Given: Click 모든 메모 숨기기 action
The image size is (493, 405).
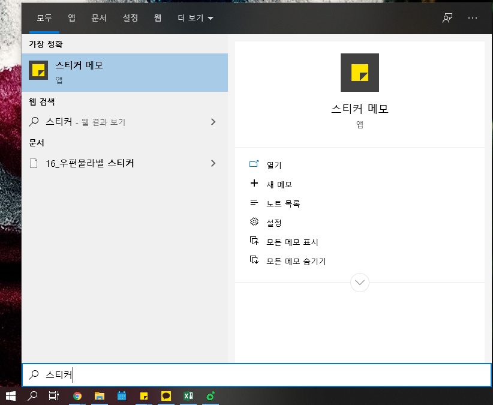Looking at the screenshot, I should pos(296,261).
